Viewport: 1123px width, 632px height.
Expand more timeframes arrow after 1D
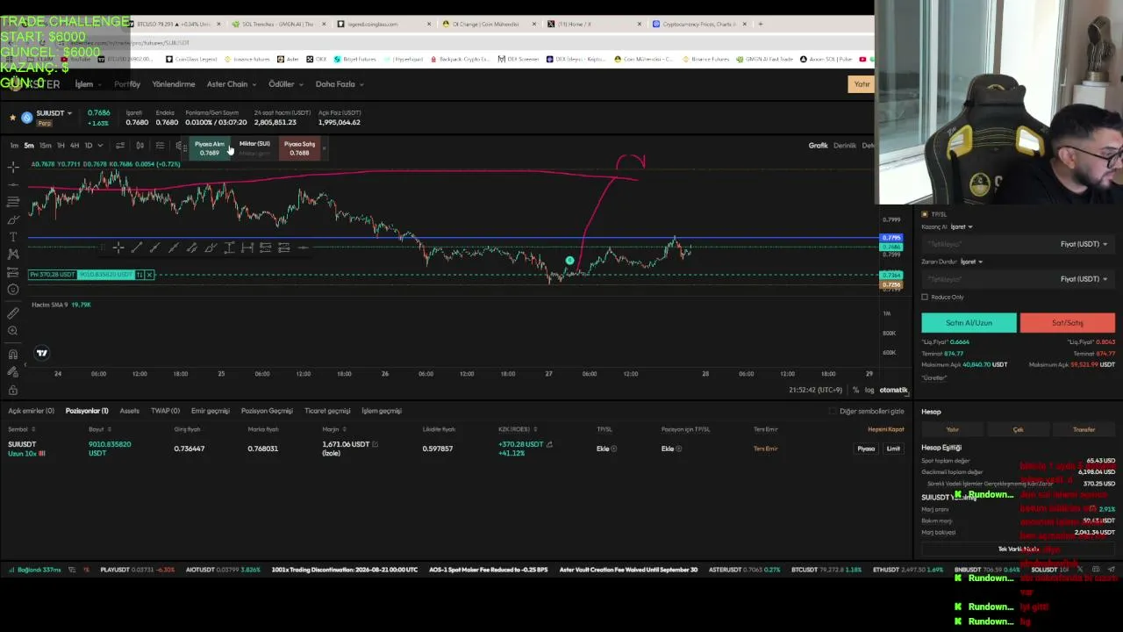[x=100, y=146]
